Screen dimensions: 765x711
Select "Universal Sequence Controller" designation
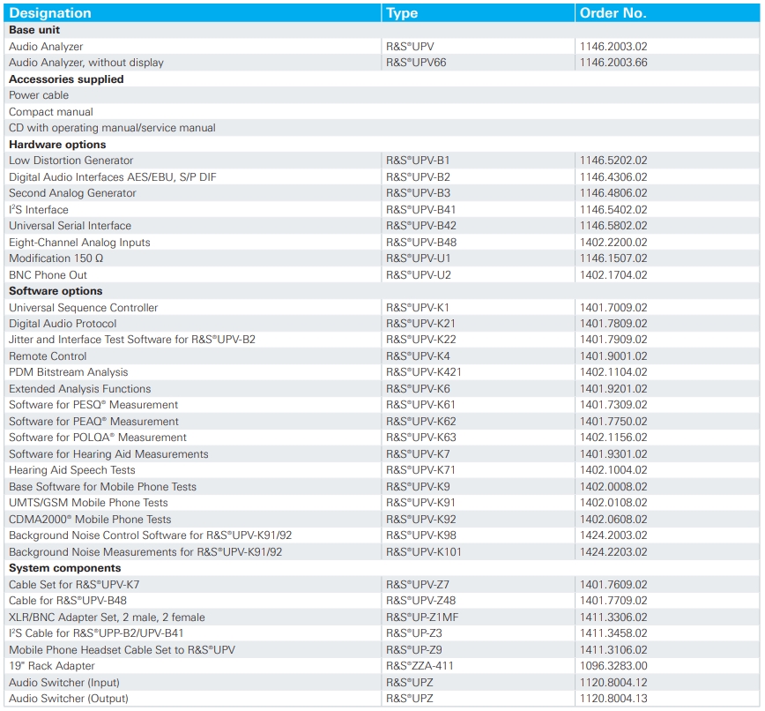[84, 308]
